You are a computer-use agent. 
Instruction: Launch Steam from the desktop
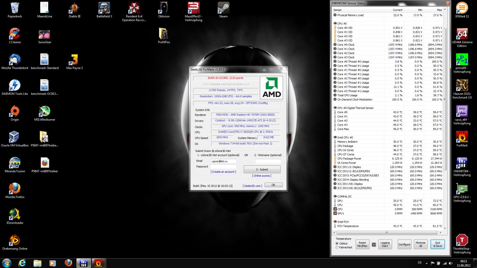[x=223, y=10]
